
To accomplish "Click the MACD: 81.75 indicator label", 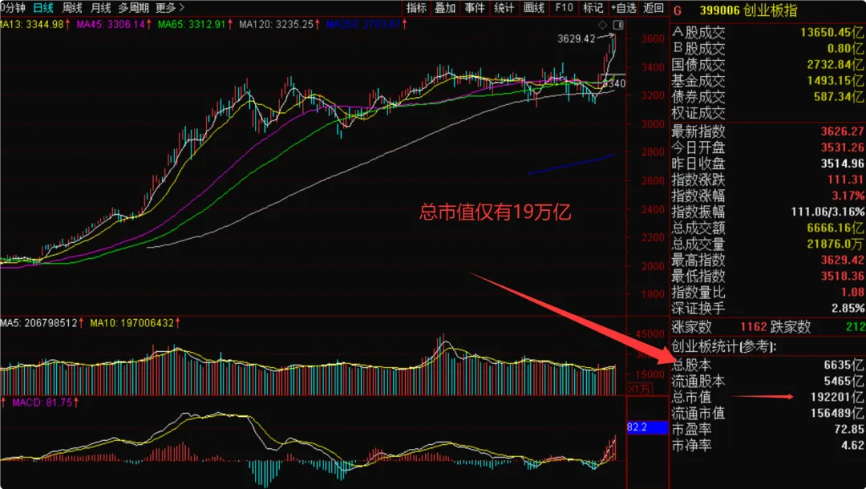I will (x=44, y=402).
